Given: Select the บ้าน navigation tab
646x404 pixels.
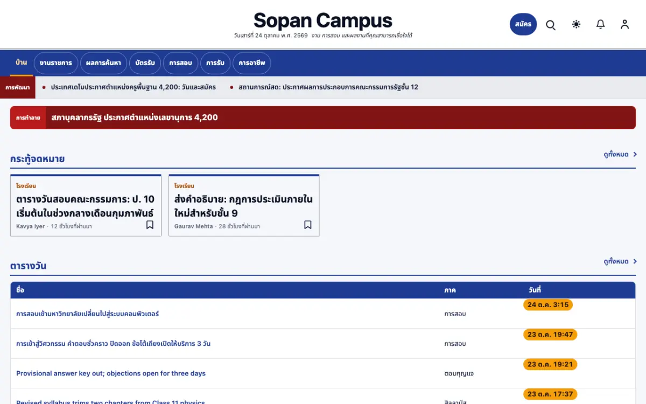Looking at the screenshot, I should point(22,62).
